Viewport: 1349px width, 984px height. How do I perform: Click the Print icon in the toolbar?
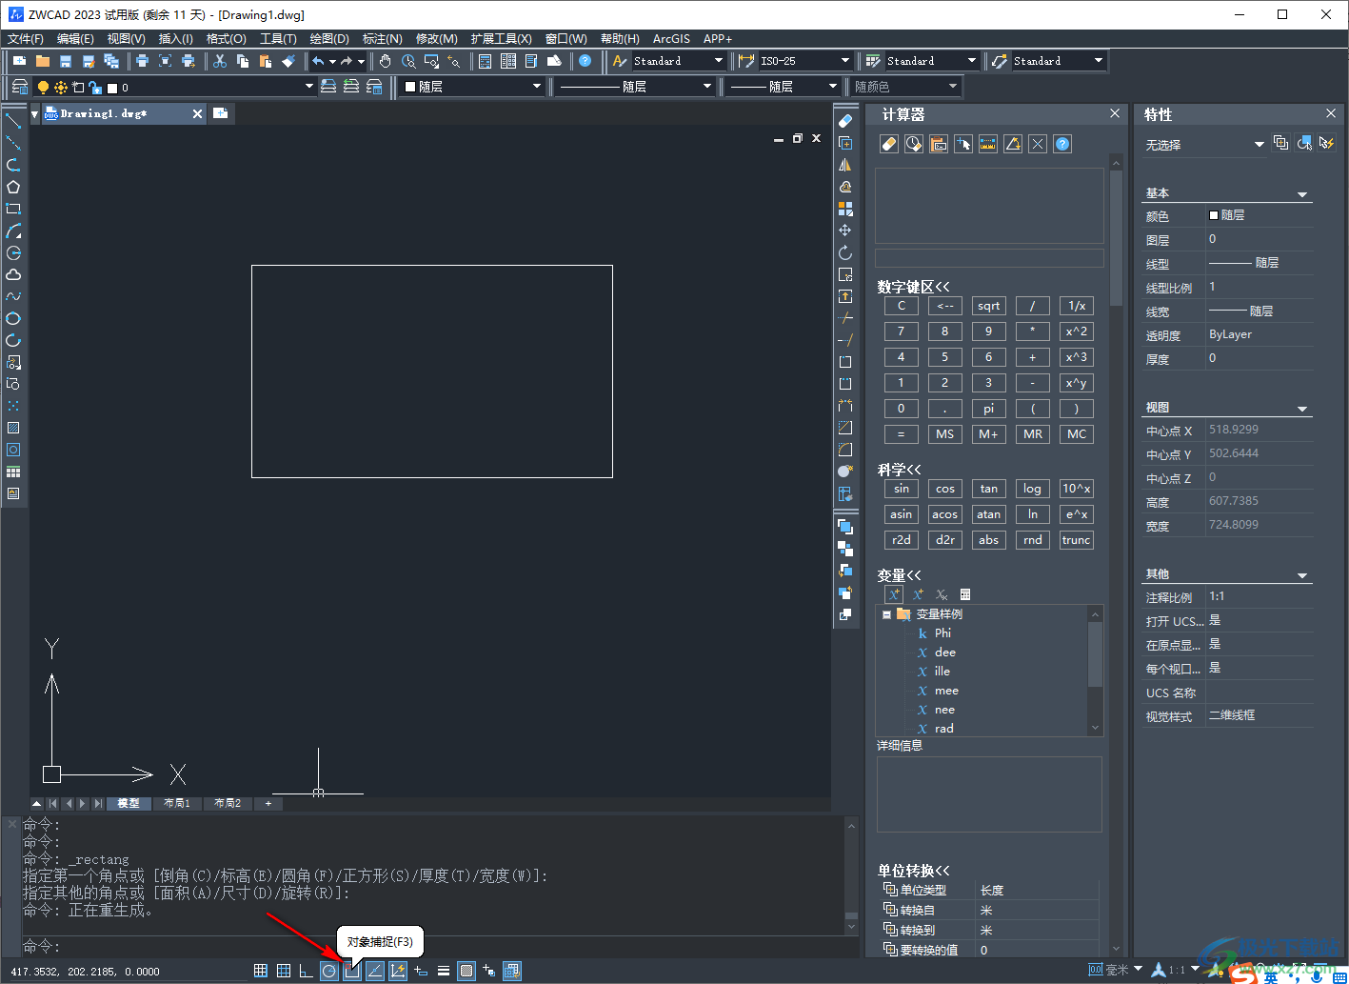(x=142, y=61)
